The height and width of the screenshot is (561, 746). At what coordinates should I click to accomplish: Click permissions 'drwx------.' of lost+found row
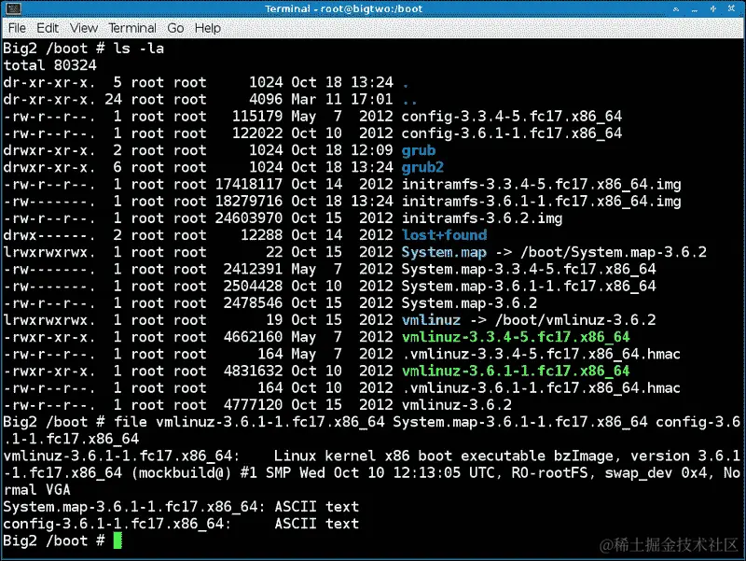(49, 235)
